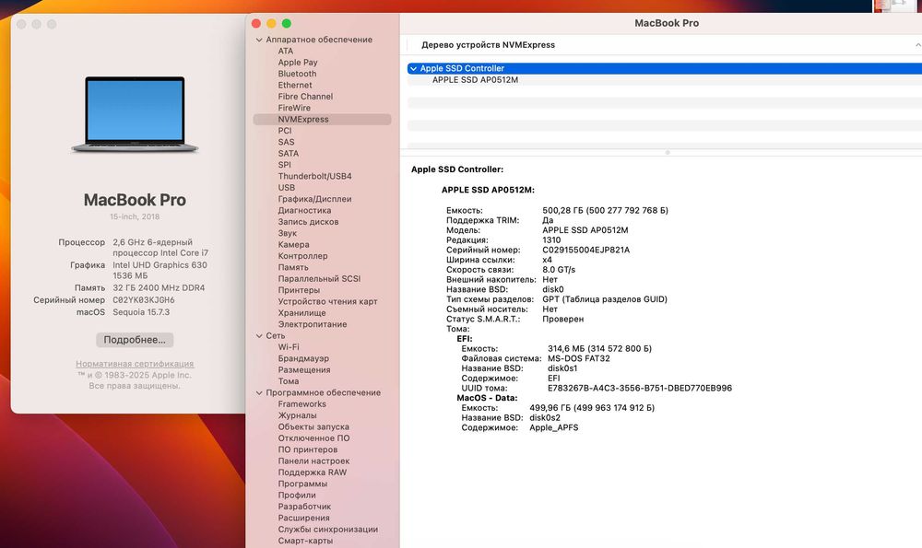Viewport: 922px width, 548px height.
Task: Select Размещения under Сеть
Action: pyautogui.click(x=304, y=370)
